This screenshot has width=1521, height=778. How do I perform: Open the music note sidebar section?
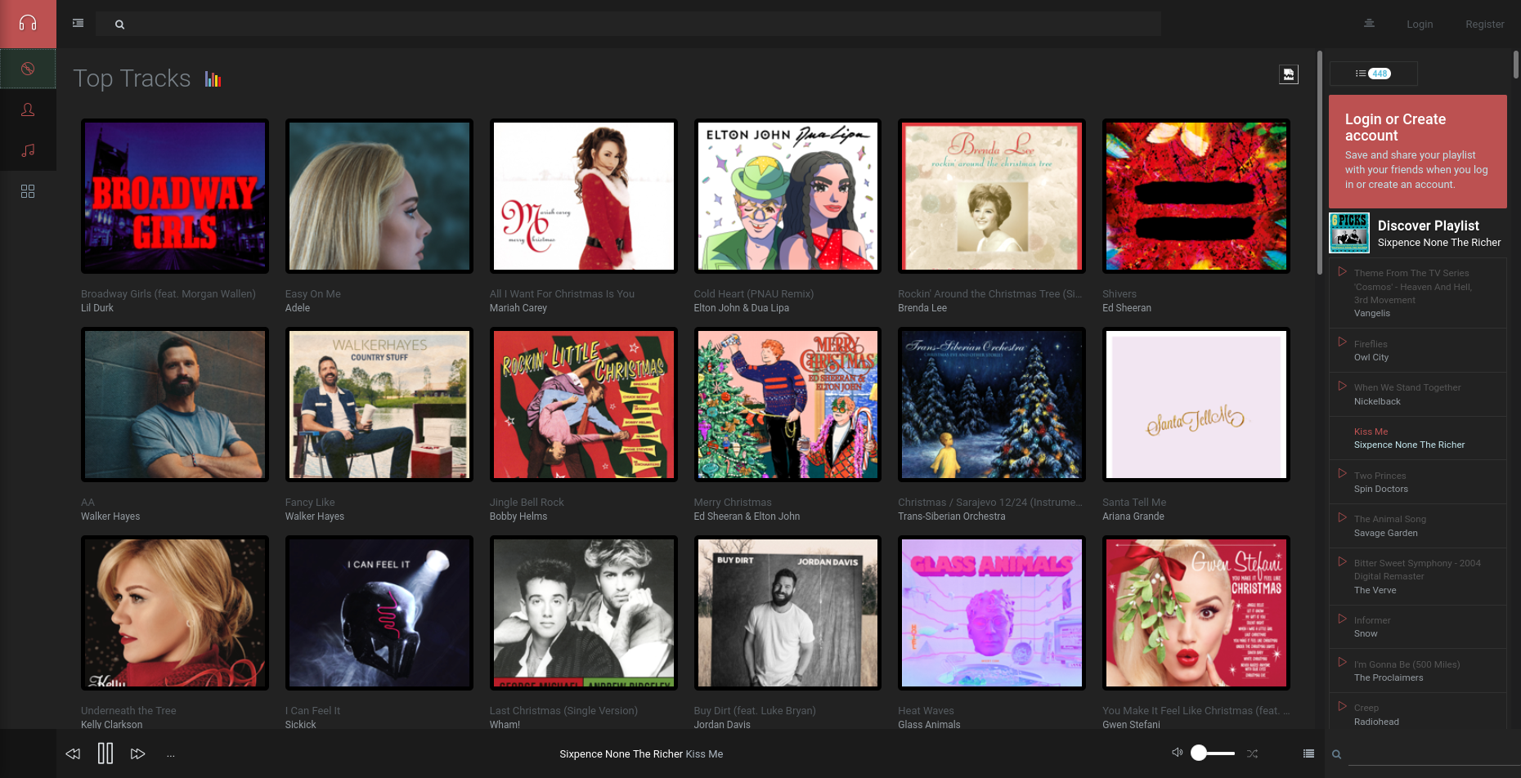tap(28, 150)
